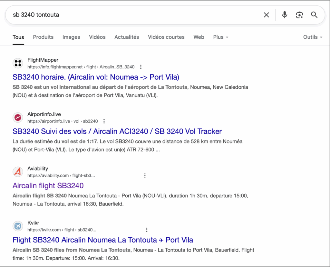Click the FlightMapper site name
Viewport: 330px width, 267px height.
click(x=43, y=60)
